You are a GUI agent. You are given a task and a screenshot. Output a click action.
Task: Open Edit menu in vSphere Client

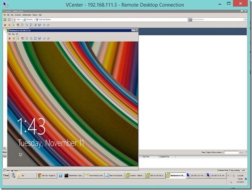[x=8, y=15]
